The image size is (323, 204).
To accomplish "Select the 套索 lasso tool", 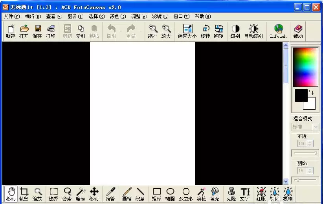I will tap(67, 194).
